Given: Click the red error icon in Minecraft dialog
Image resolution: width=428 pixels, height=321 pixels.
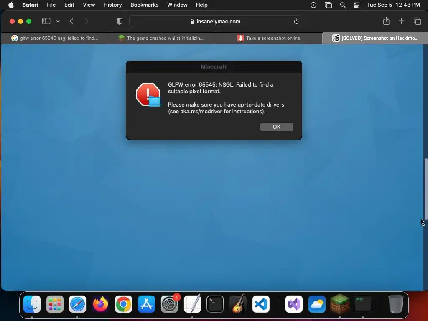Looking at the screenshot, I should coord(148,95).
